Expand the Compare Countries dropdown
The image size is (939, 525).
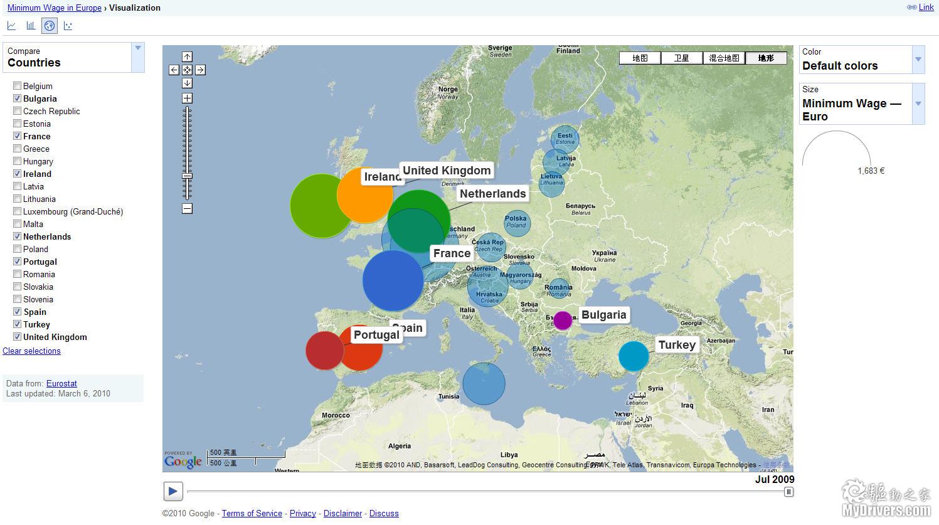pos(138,57)
